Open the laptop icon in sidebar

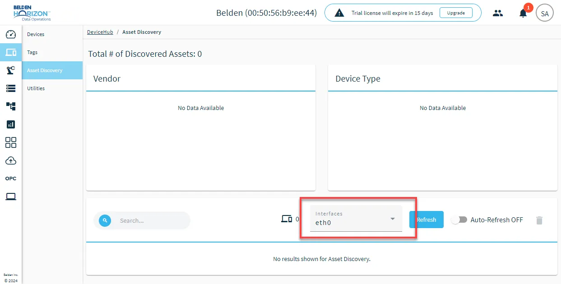coord(11,197)
